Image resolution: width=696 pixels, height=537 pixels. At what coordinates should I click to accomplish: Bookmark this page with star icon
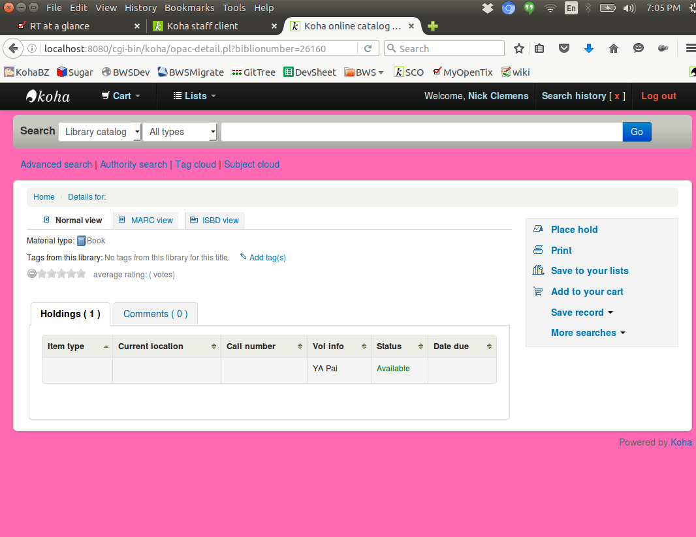pyautogui.click(x=519, y=48)
